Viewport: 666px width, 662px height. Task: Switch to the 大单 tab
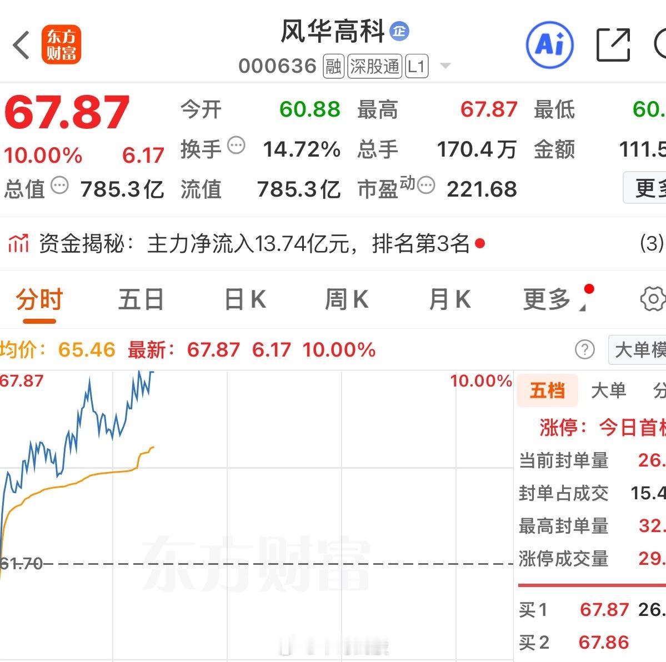(x=609, y=390)
